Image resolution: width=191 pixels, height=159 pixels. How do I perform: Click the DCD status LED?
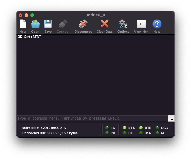(157, 128)
